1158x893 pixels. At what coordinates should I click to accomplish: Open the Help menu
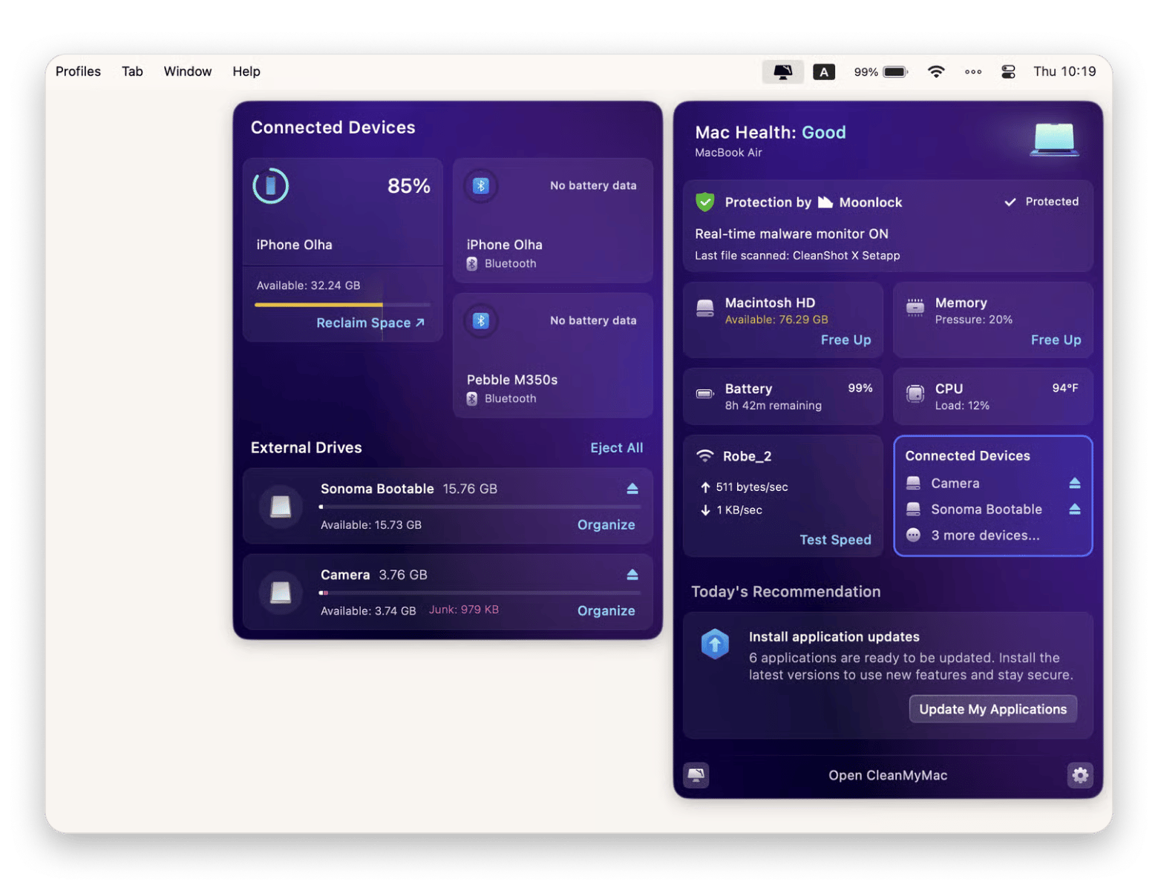246,72
